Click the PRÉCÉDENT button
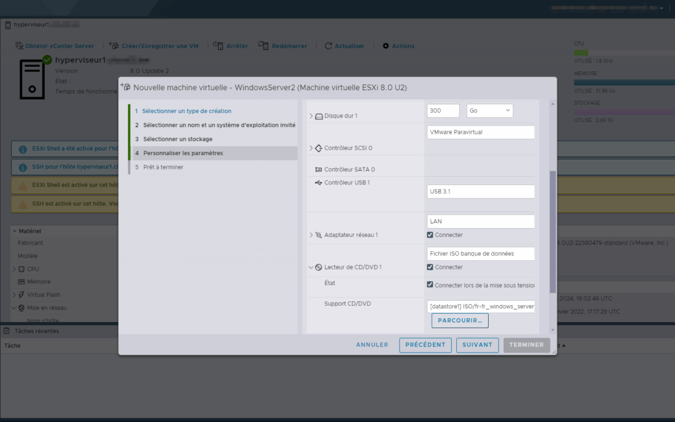675x422 pixels. tap(426, 345)
